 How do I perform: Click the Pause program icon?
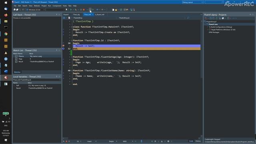coord(81,10)
